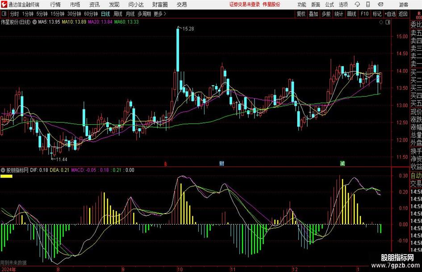
Task: Open the envelope messages icon
Action: pos(380,4)
